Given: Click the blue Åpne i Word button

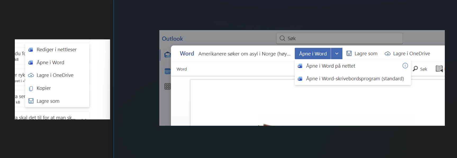Looking at the screenshot, I should [x=313, y=54].
